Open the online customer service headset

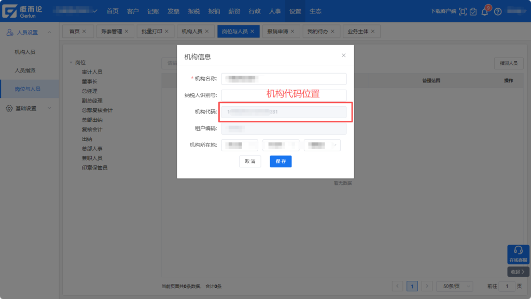coord(518,253)
